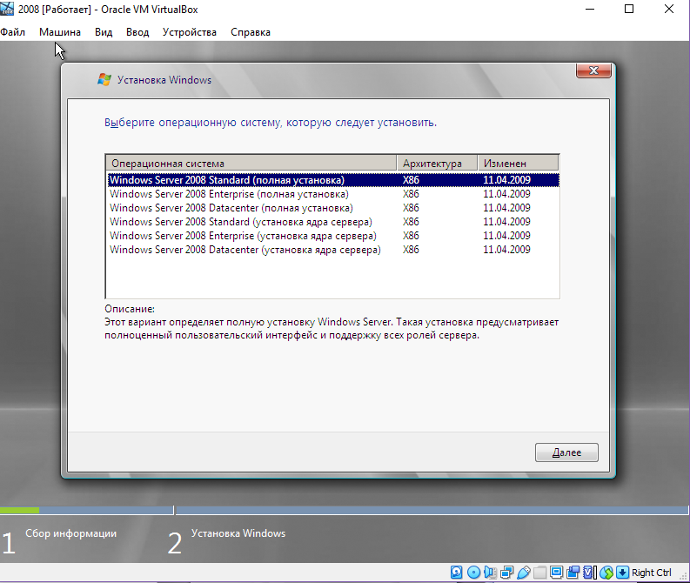Image resolution: width=690 pixels, height=583 pixels.
Task: Click the video recording indicator icon
Action: click(x=573, y=572)
